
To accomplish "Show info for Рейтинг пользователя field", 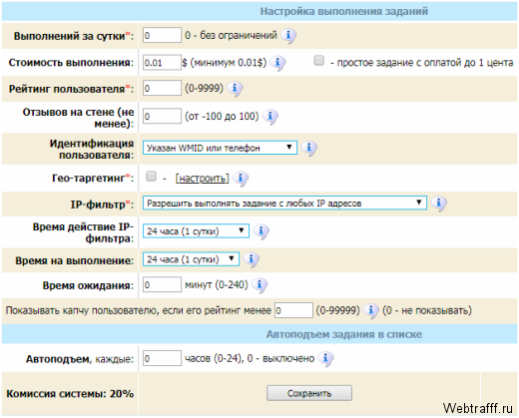I will click(235, 89).
